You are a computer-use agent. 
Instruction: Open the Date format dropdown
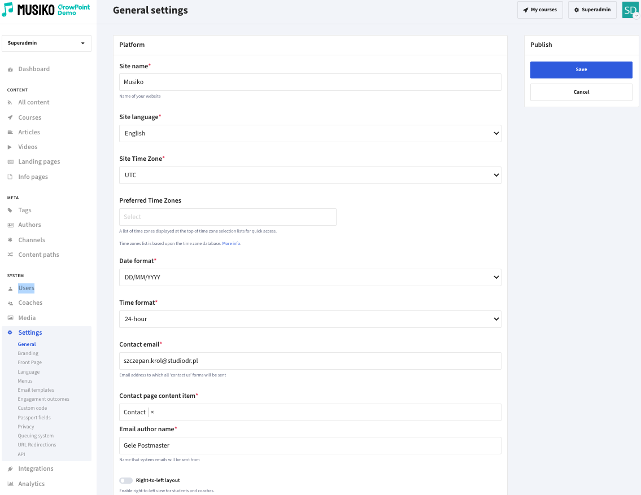[x=310, y=277]
